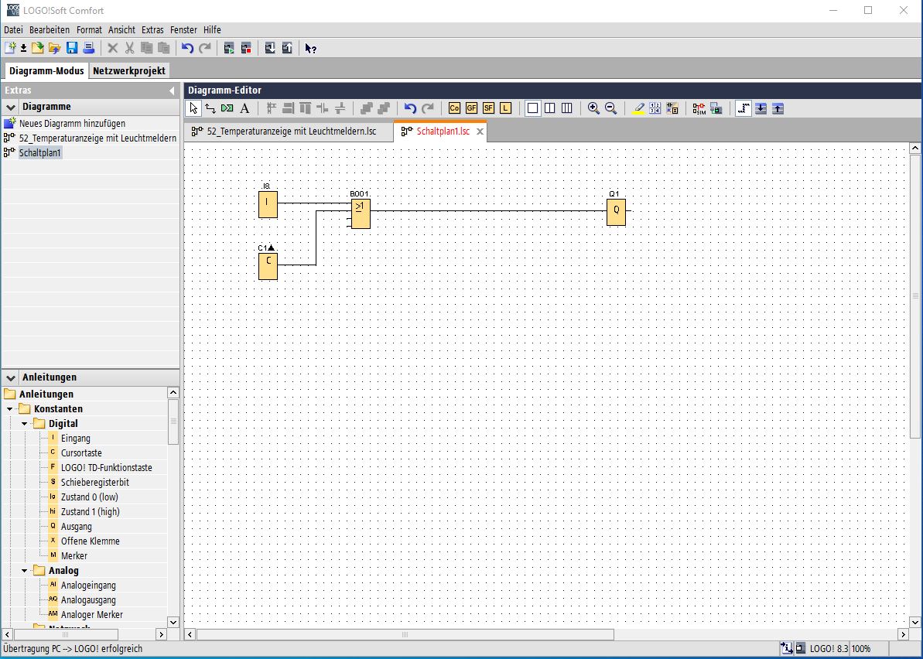Click the PC to LOGO! download icon

(270, 48)
